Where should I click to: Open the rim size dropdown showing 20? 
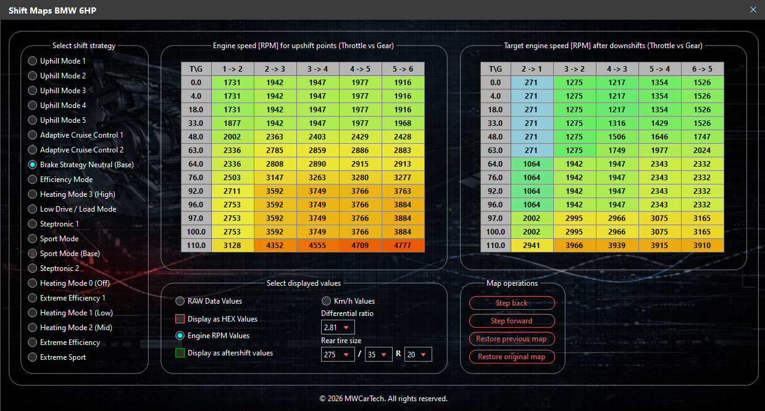417,354
